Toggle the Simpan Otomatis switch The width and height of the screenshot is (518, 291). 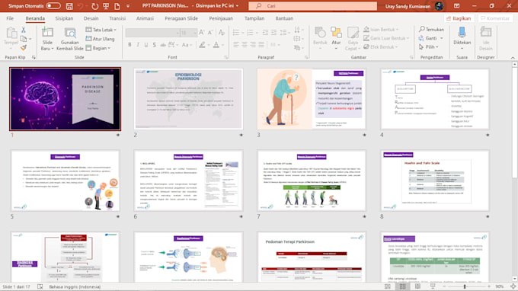[x=53, y=6]
